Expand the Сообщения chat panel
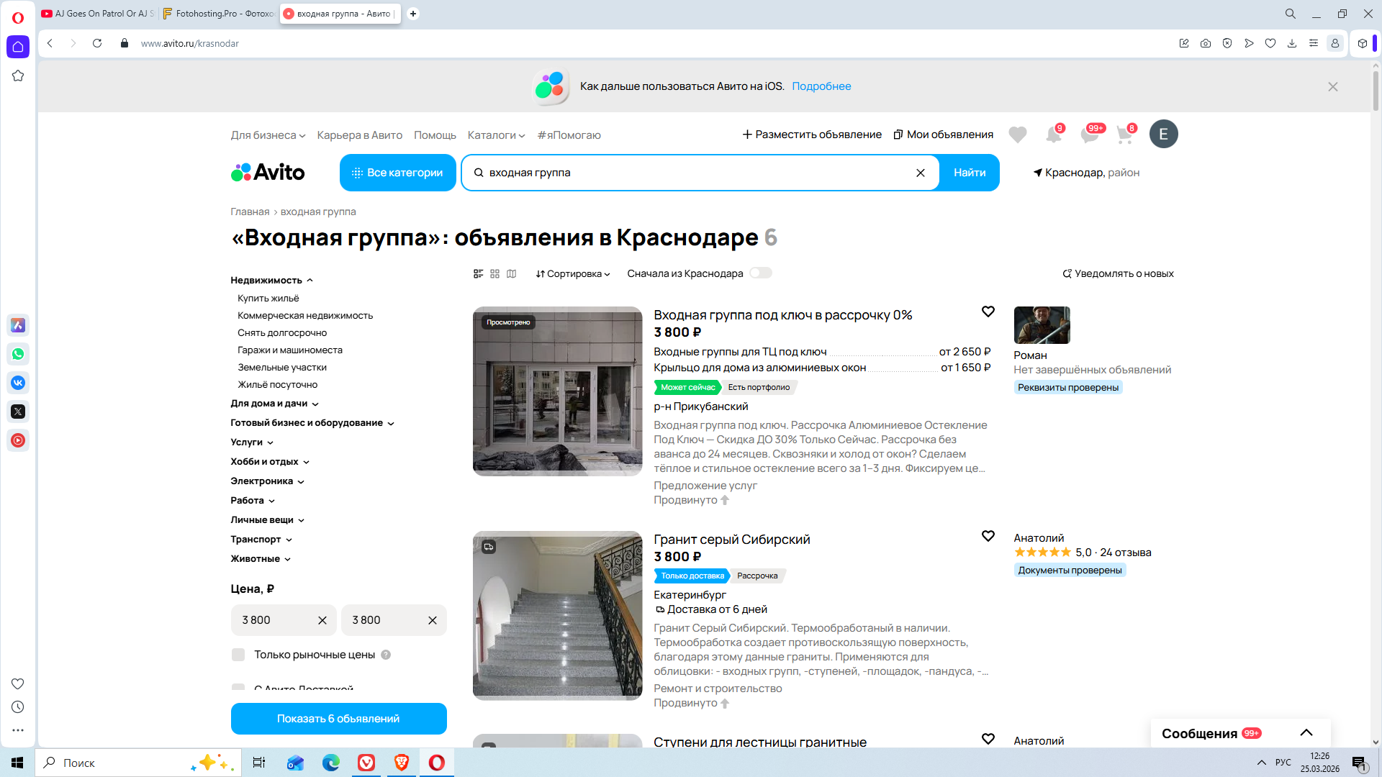 tap(1306, 732)
